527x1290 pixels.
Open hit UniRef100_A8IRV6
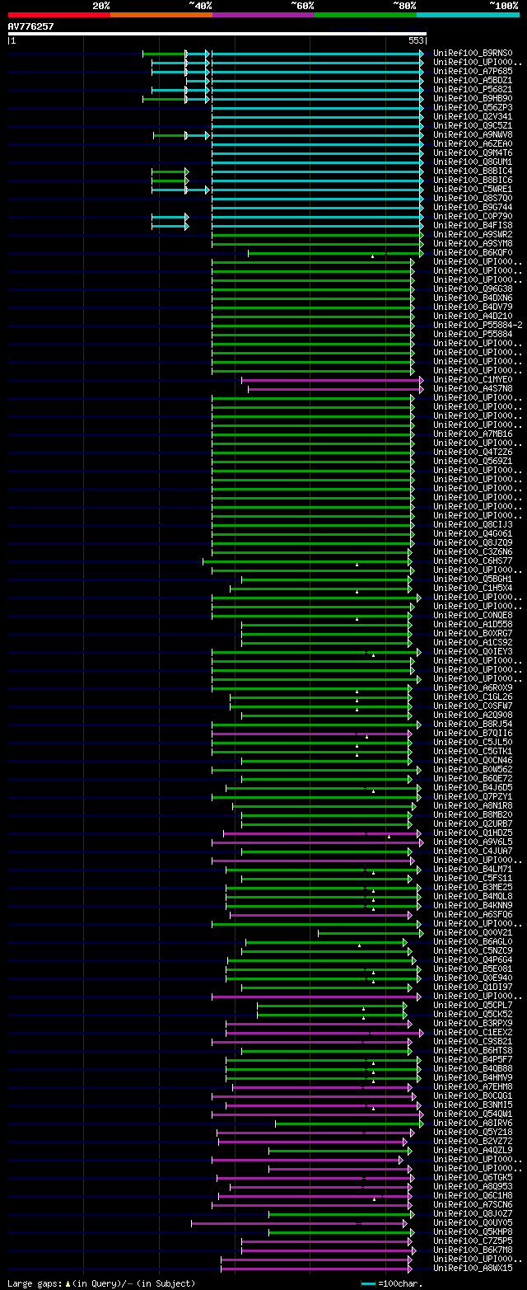[x=473, y=1123]
